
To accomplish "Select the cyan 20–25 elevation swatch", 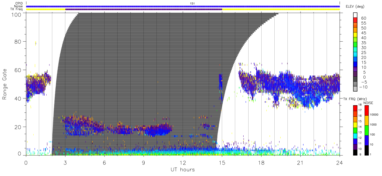I will [x=355, y=55].
